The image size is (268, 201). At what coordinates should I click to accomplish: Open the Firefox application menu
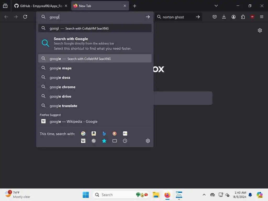[x=262, y=17]
